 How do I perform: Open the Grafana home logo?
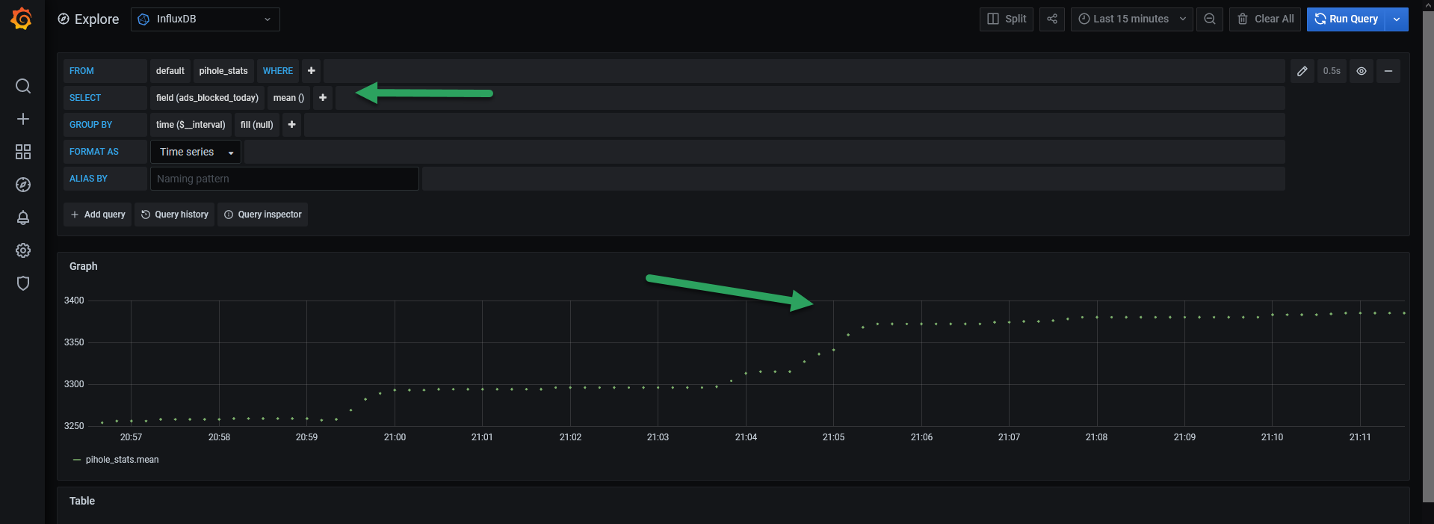[22, 19]
